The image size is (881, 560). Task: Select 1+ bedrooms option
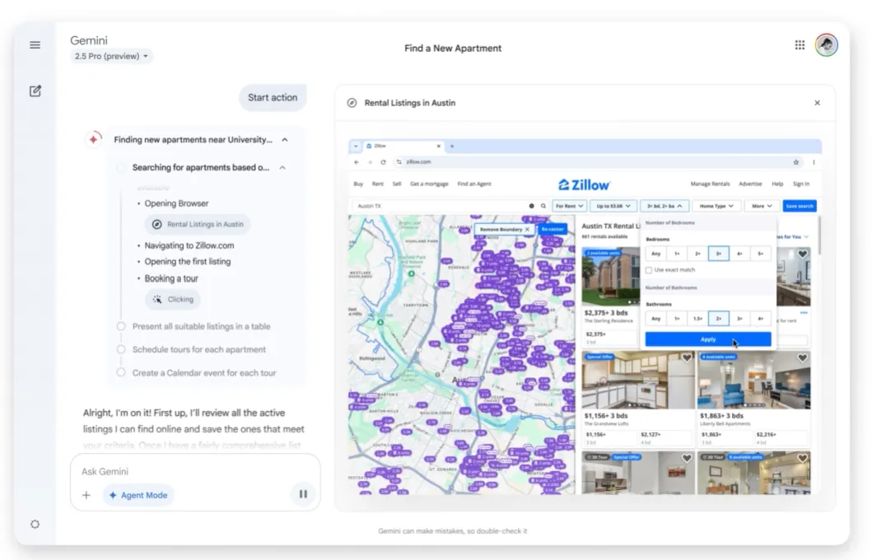tap(677, 254)
